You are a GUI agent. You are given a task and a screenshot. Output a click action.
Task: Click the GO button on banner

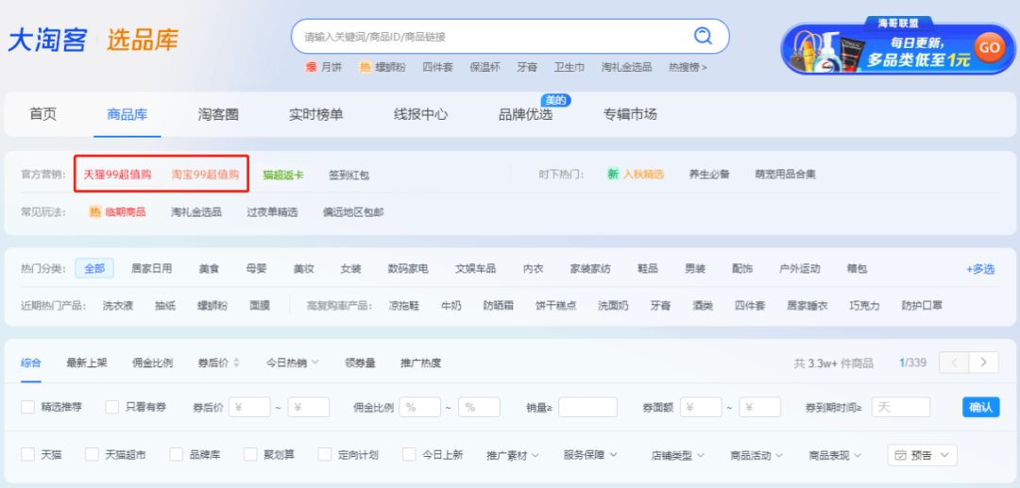(x=989, y=47)
